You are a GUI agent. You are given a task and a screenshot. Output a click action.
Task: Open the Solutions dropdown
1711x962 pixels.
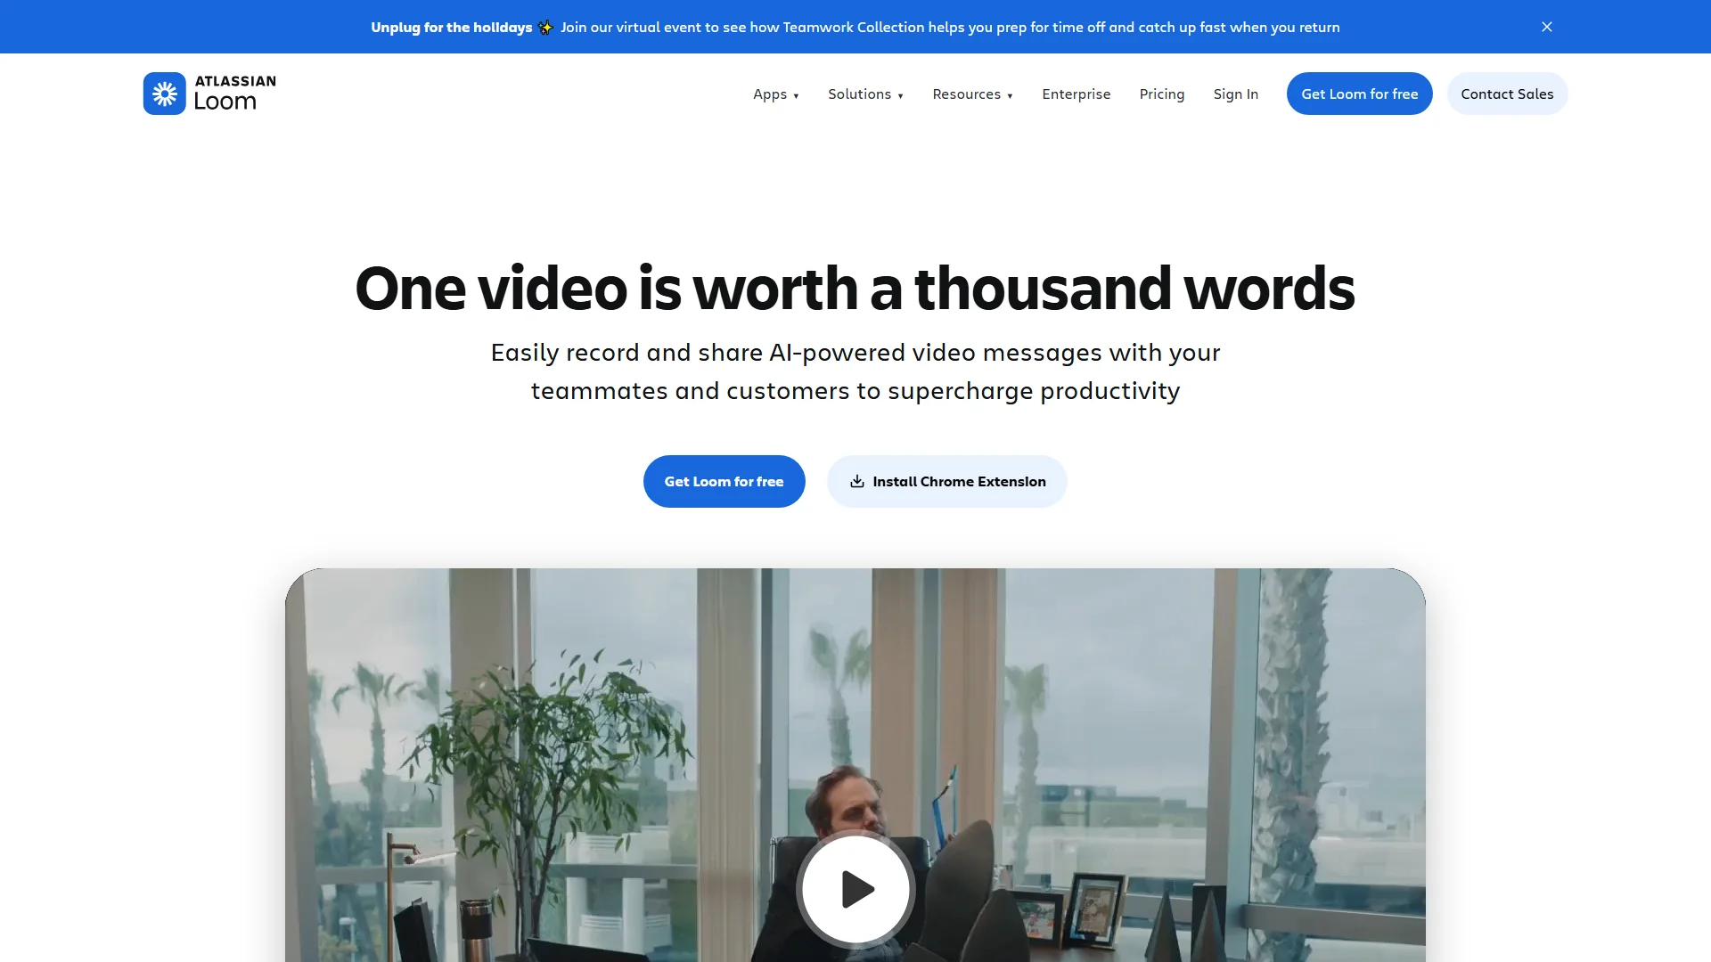pyautogui.click(x=864, y=94)
